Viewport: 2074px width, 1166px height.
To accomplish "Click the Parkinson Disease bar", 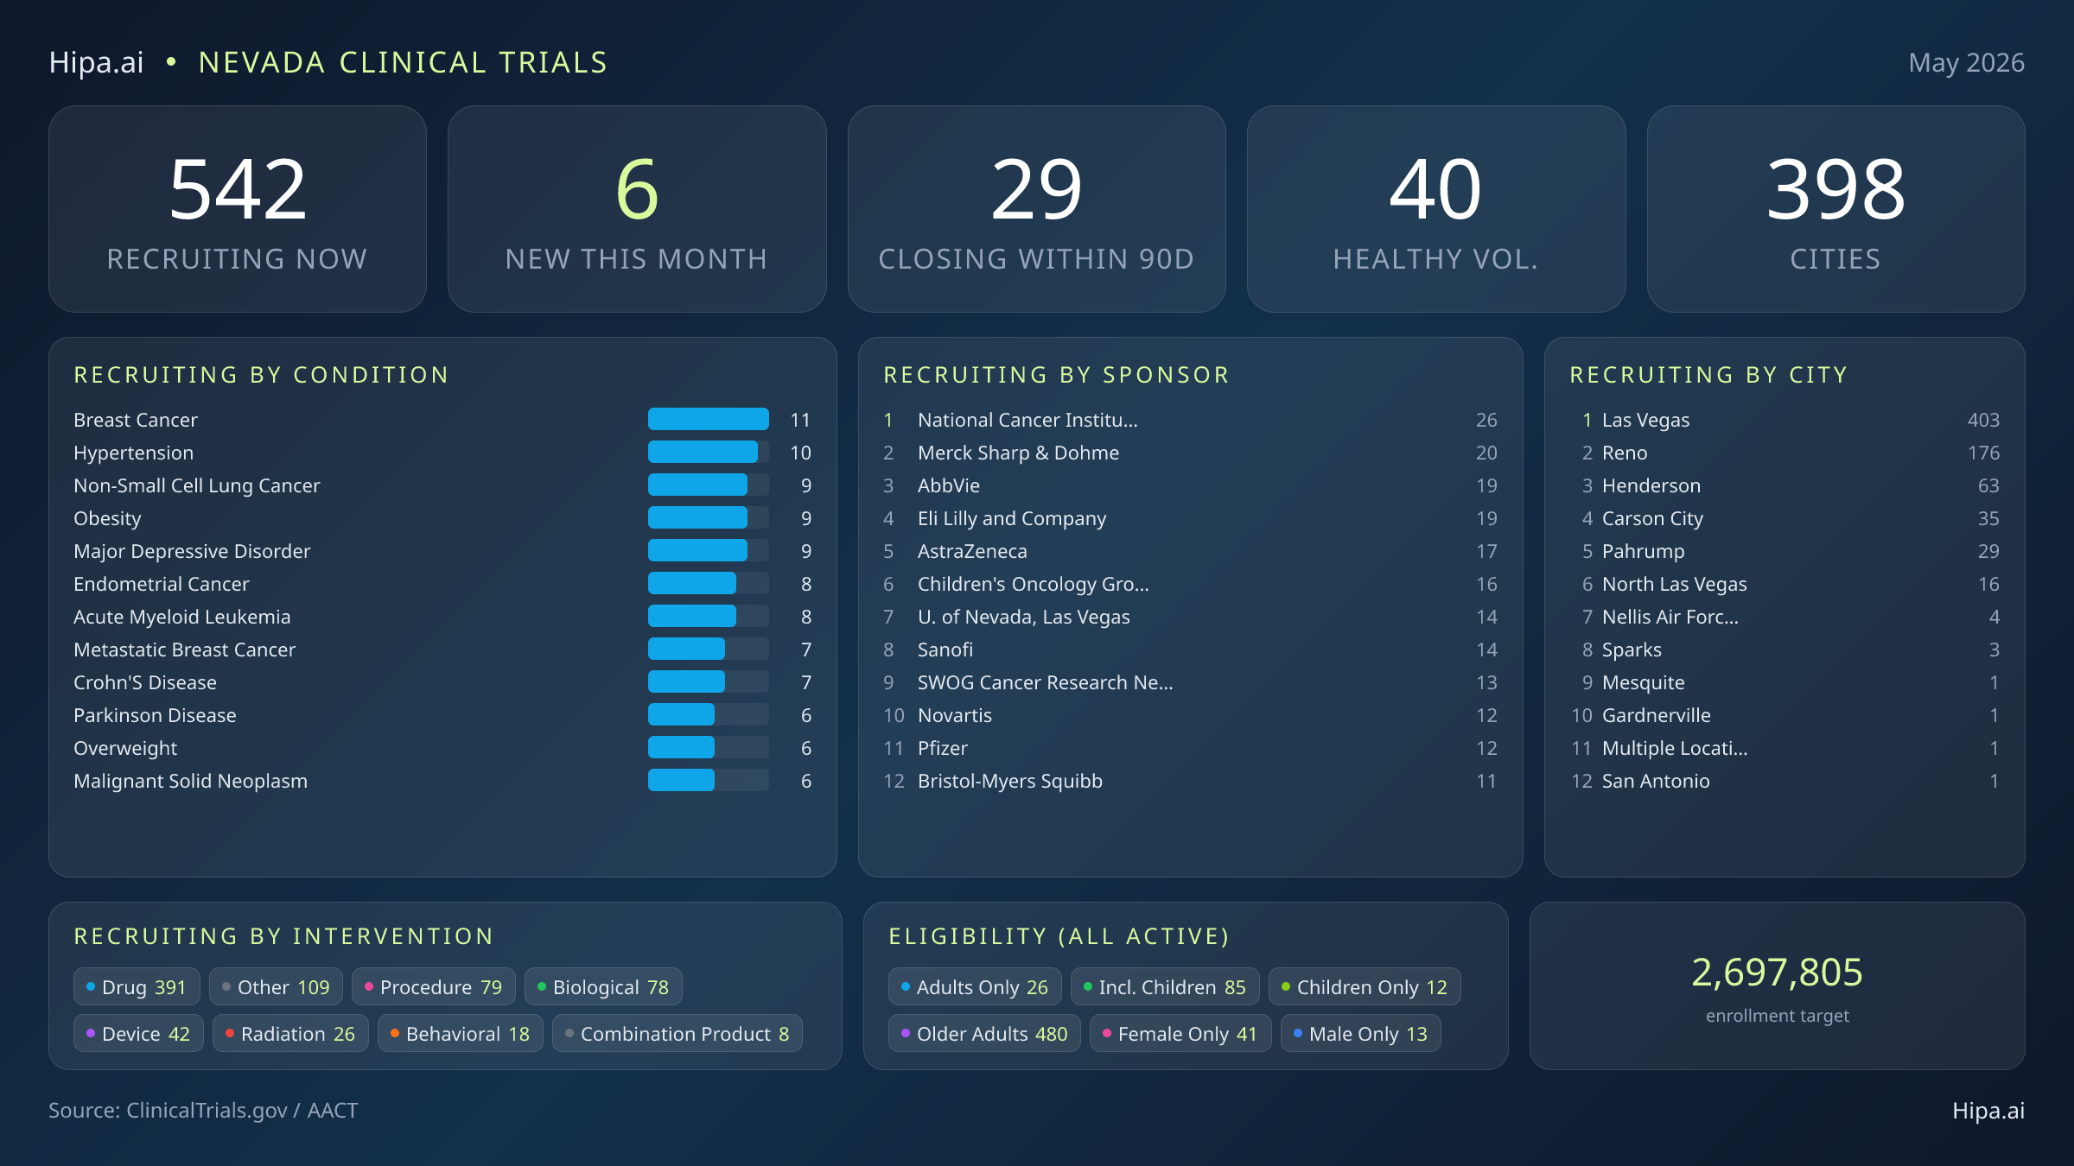I will click(x=708, y=714).
